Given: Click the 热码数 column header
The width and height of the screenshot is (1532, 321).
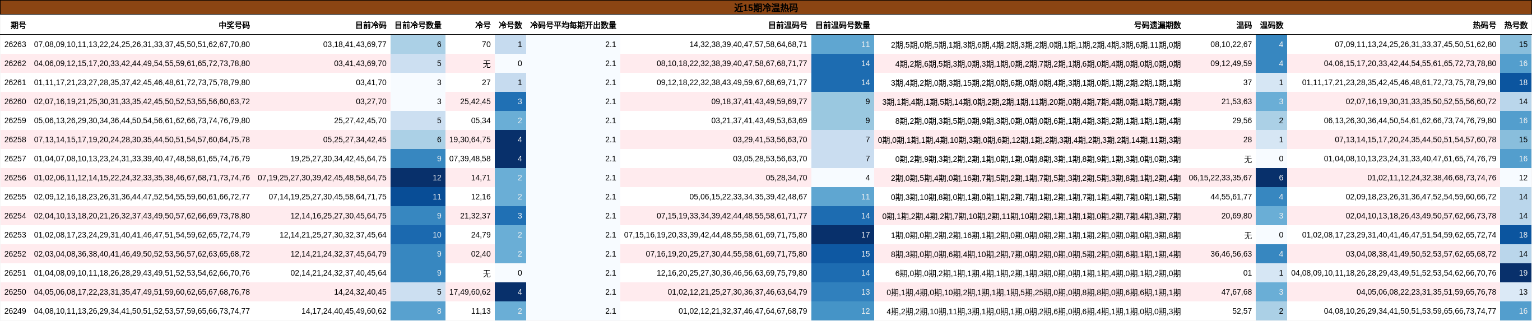Looking at the screenshot, I should tap(1515, 25).
